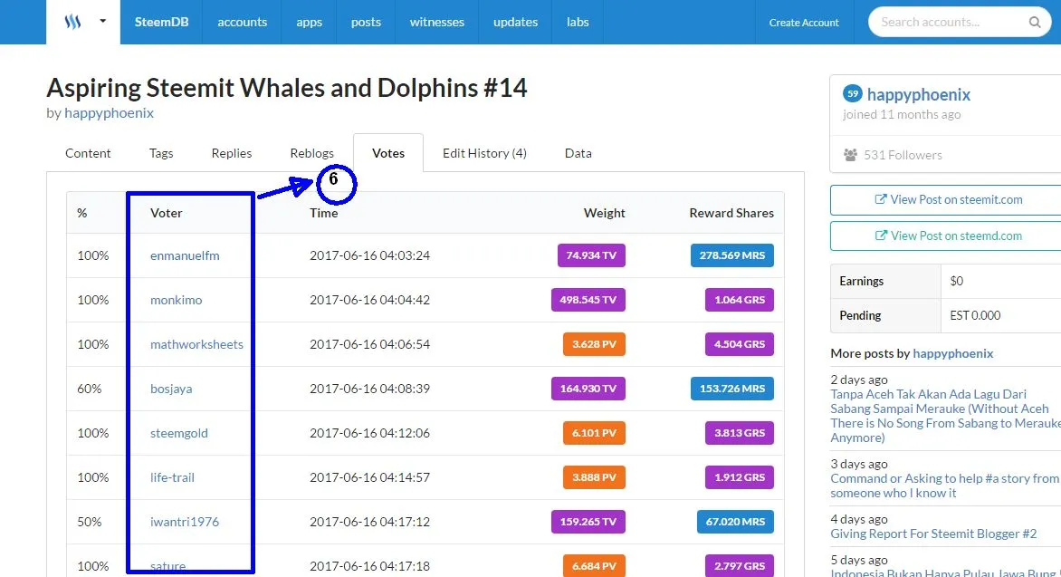Click timestamp 2017-06-16 04:03:24
1061x577 pixels.
click(x=369, y=255)
